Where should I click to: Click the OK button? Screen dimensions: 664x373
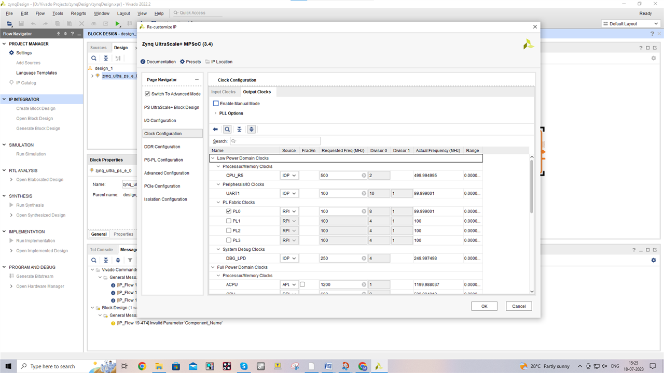pyautogui.click(x=484, y=306)
